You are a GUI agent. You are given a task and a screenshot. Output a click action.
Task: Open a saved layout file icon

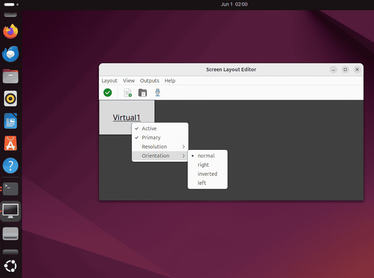click(x=143, y=92)
